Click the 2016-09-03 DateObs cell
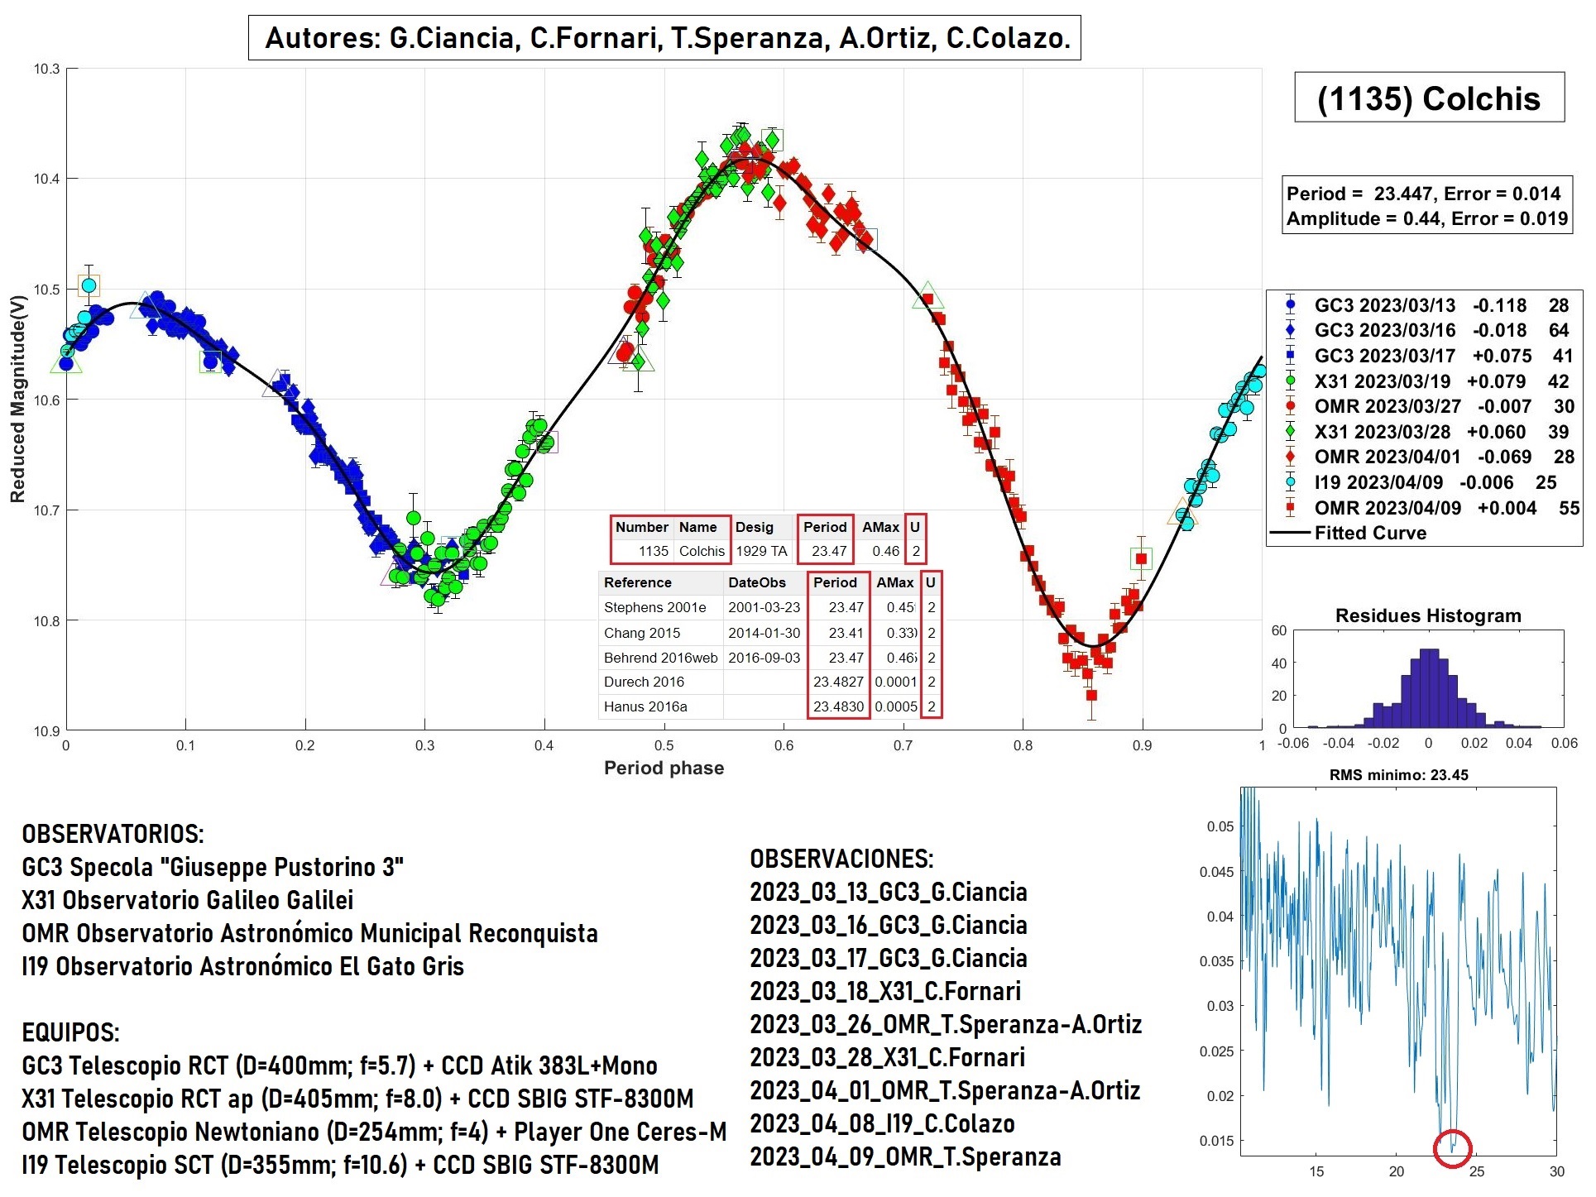The image size is (1596, 1197). click(x=764, y=658)
